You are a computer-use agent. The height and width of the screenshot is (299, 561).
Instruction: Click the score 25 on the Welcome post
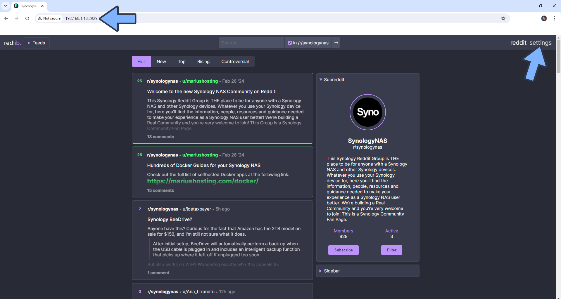coord(139,81)
